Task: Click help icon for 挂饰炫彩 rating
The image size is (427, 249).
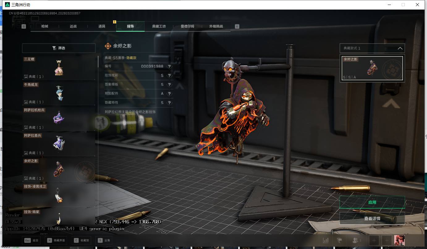Action: coord(169,76)
